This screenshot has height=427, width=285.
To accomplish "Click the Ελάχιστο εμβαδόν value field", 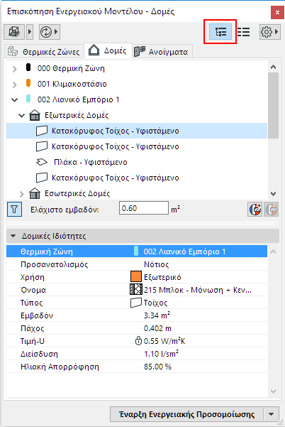I will coord(144,208).
